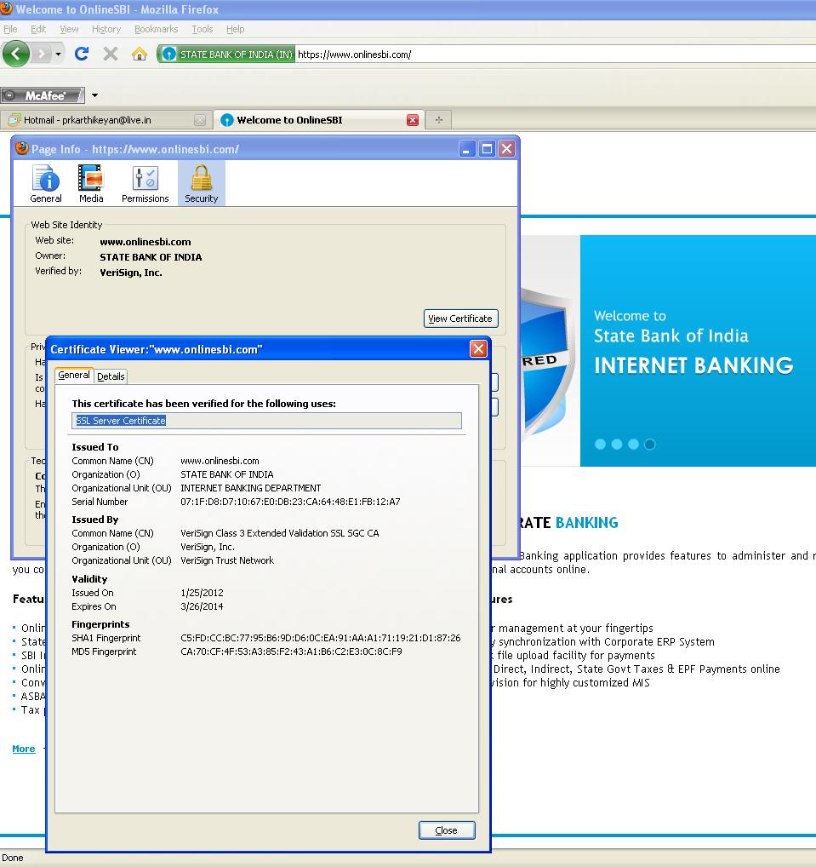Select the fourth banner slide dot
Screen dimensions: 816x867
650,444
